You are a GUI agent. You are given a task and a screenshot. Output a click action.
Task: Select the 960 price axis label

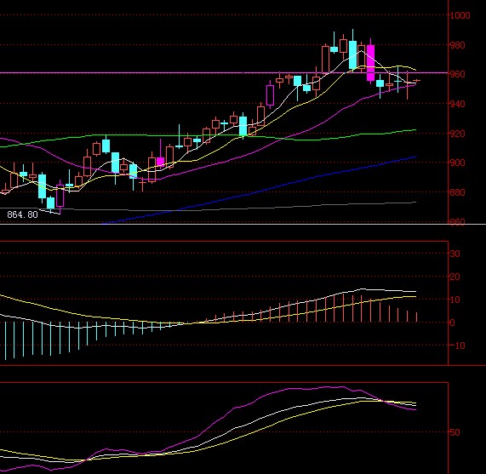click(457, 74)
